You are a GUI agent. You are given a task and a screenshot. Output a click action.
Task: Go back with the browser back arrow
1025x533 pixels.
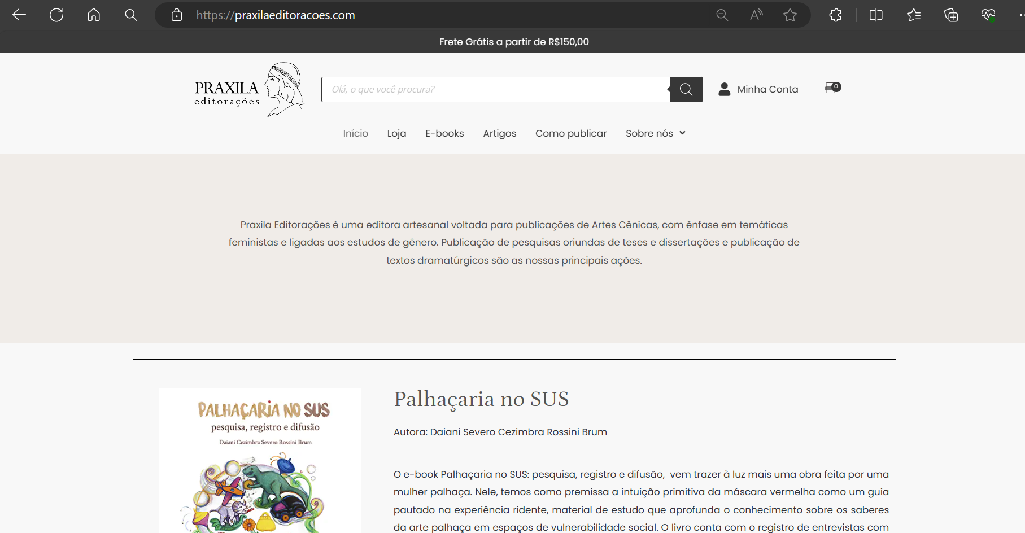coord(19,15)
